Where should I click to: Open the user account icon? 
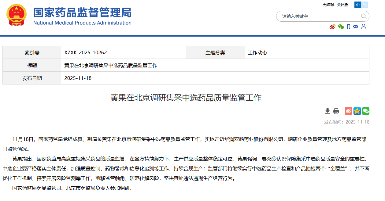point(363,27)
